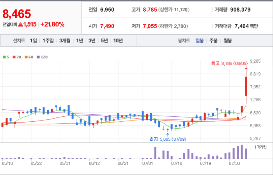Click the 05/22 date axis label
This screenshot has width=273, height=175.
(x=36, y=164)
